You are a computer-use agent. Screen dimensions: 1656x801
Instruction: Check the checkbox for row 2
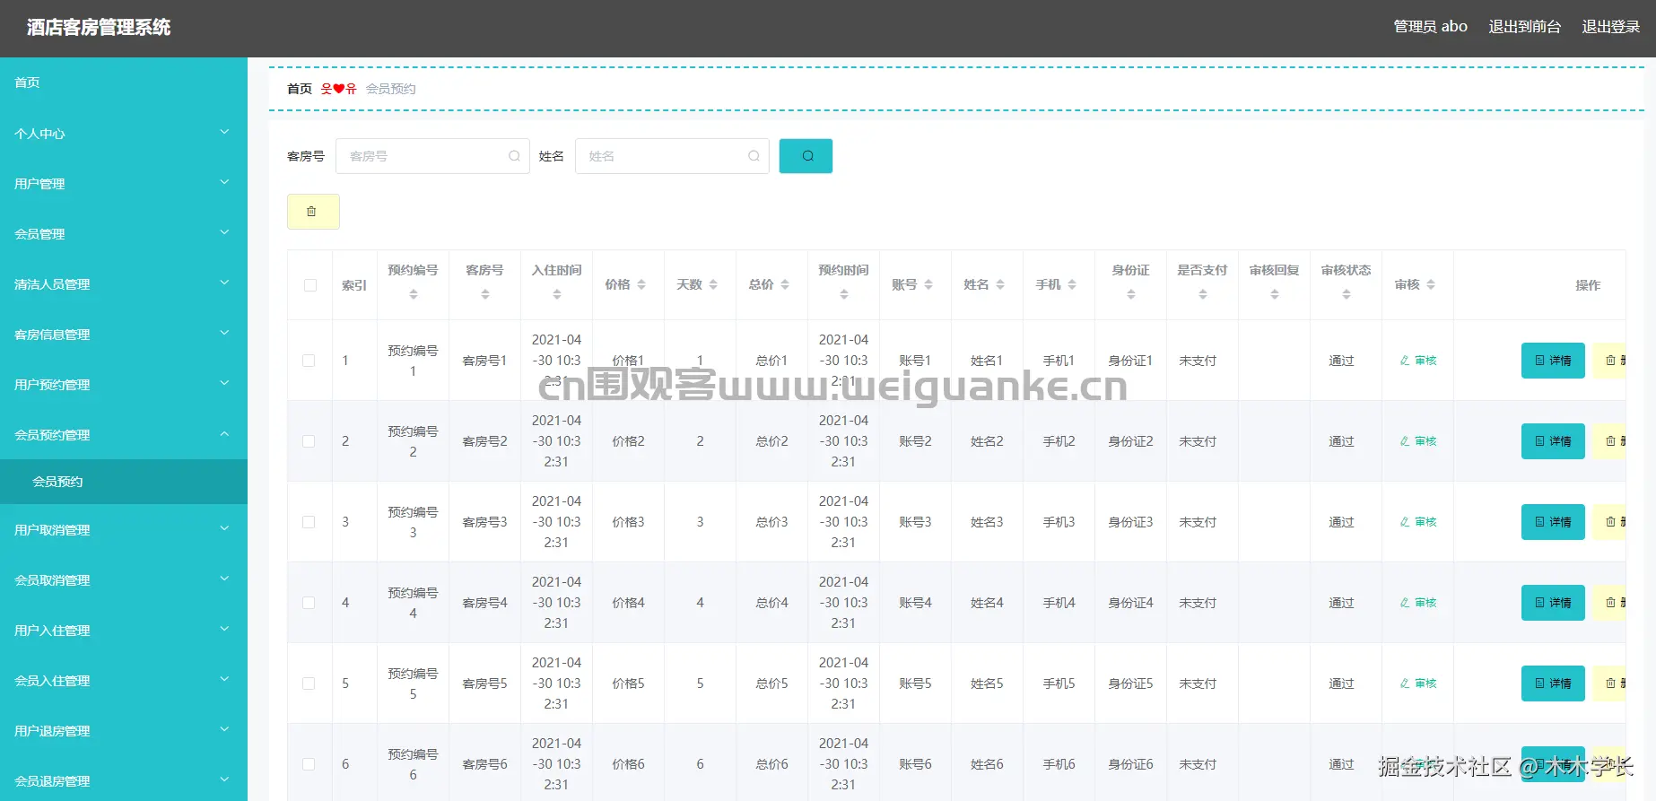pos(309,441)
